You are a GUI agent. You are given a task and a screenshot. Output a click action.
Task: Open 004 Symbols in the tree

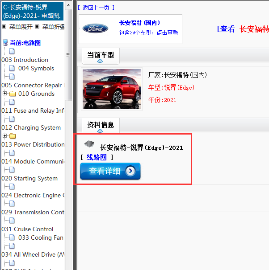click(x=36, y=68)
